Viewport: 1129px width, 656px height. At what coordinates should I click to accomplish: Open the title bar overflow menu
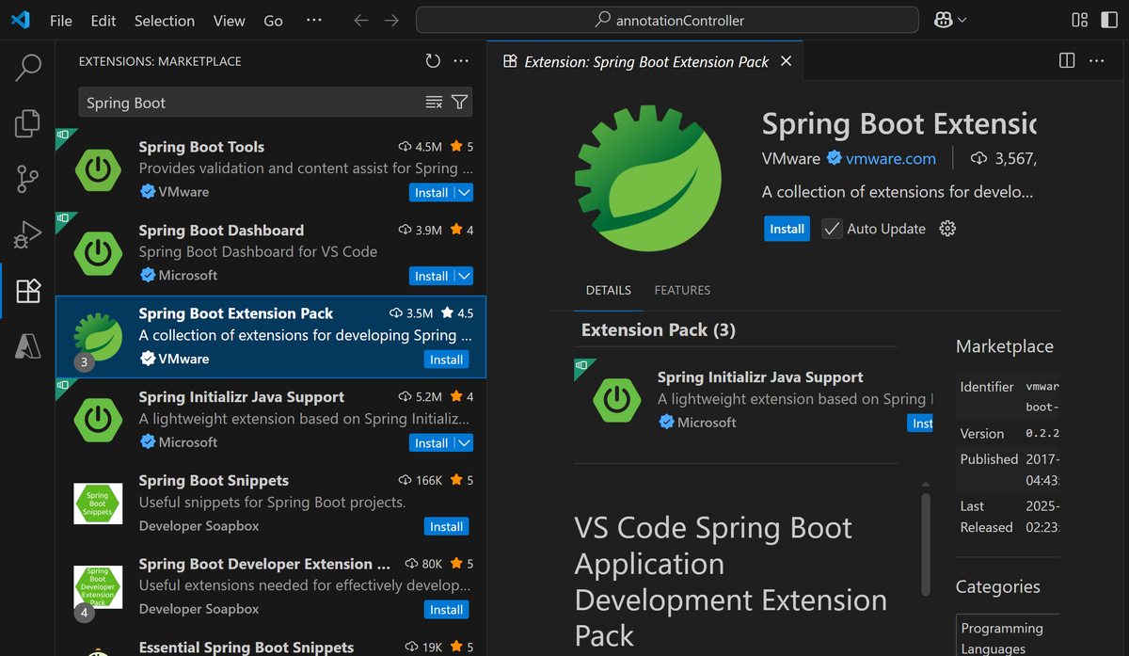pos(314,20)
